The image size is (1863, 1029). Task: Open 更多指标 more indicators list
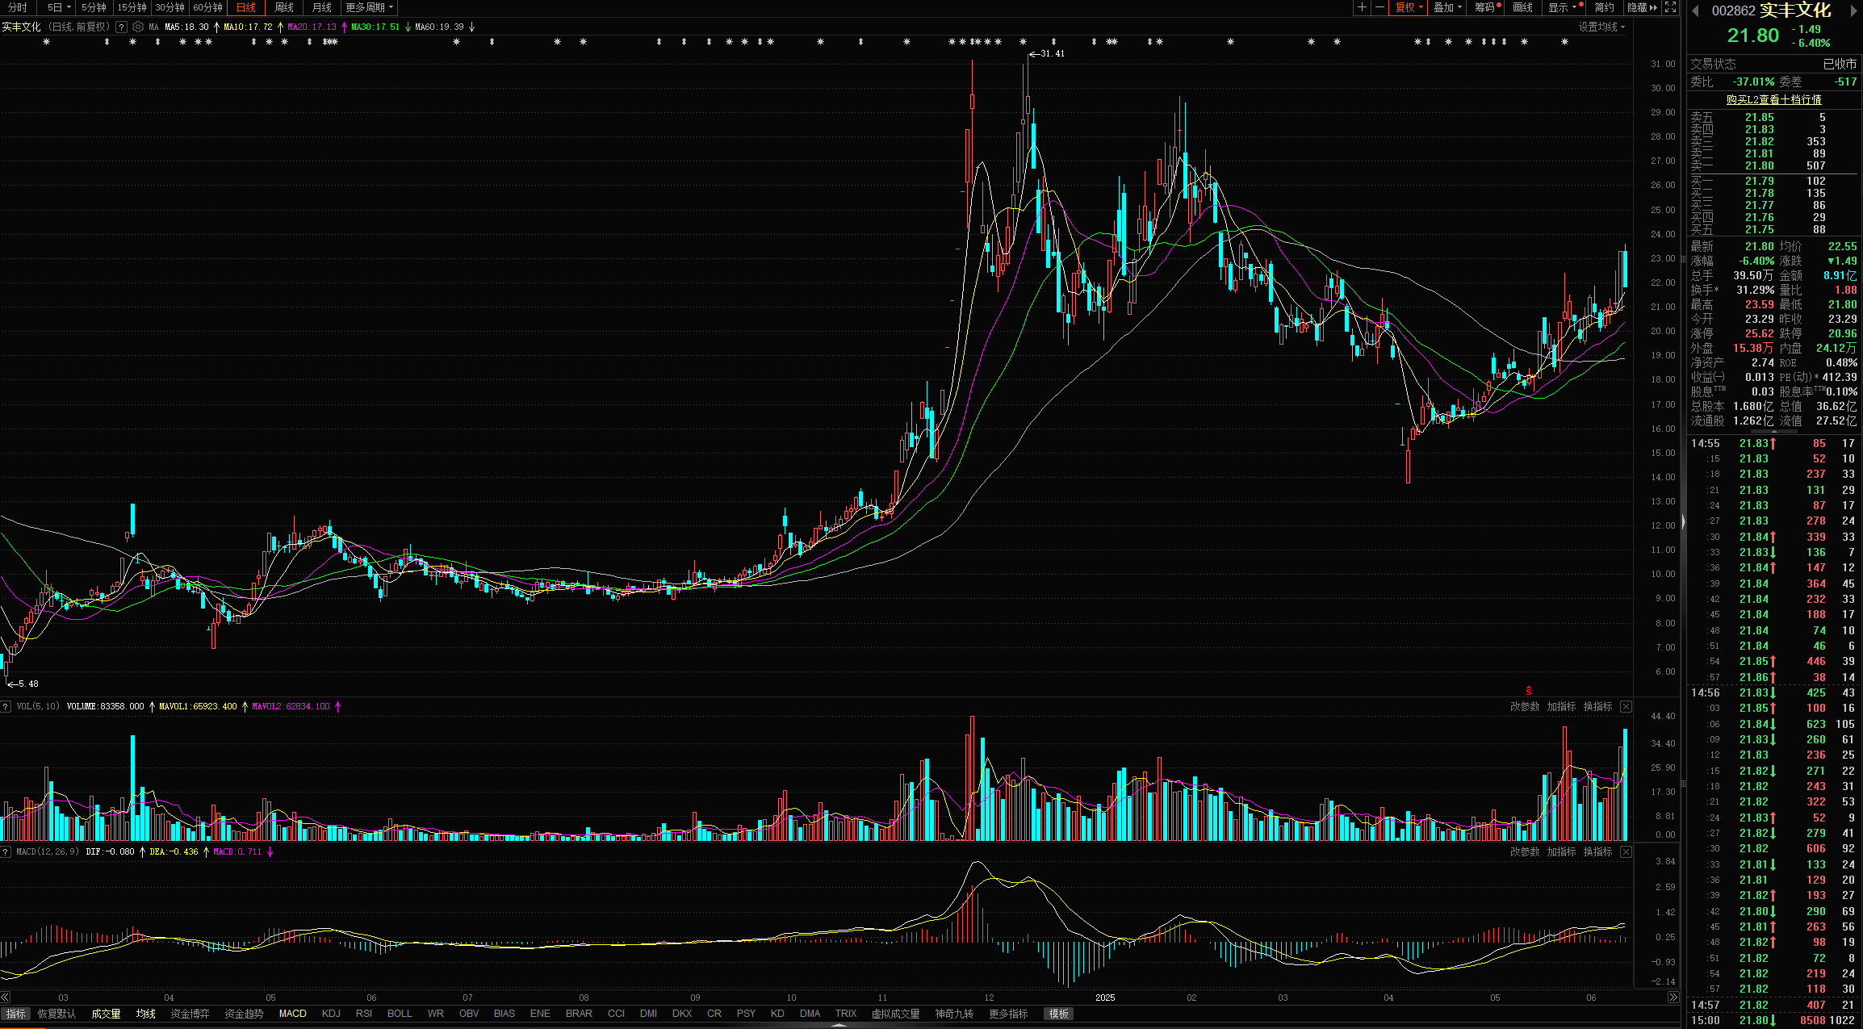tap(1008, 1014)
